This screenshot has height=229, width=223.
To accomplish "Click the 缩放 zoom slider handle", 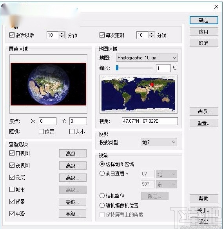I will (117, 68).
